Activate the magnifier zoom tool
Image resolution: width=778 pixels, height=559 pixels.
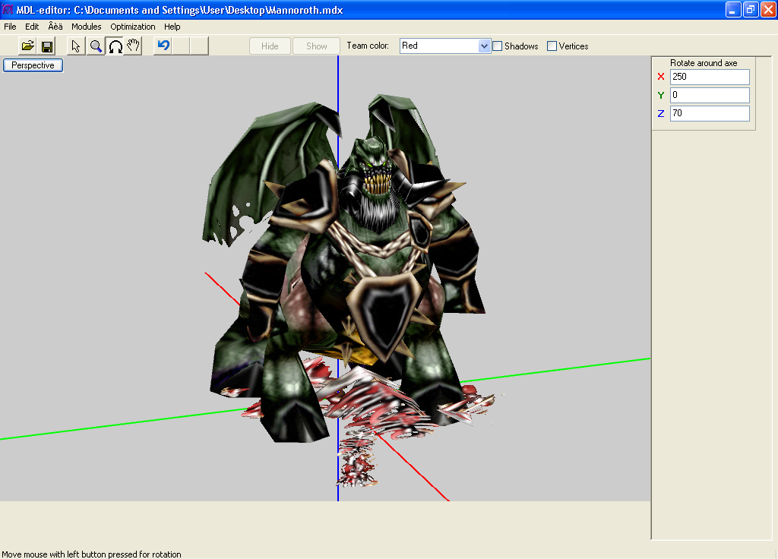tap(96, 46)
